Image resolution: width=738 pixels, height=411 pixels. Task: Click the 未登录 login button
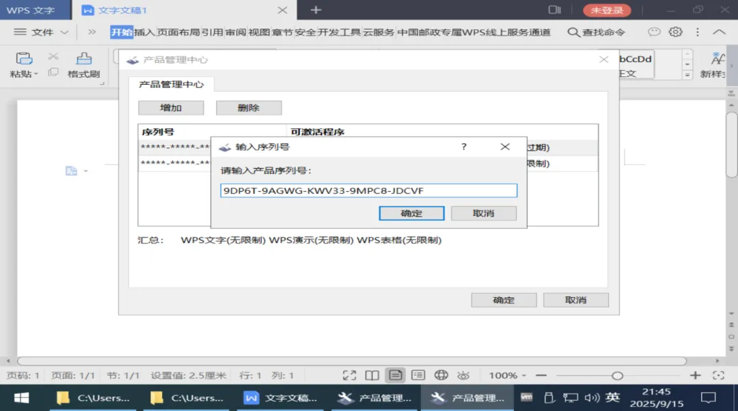[x=607, y=10]
